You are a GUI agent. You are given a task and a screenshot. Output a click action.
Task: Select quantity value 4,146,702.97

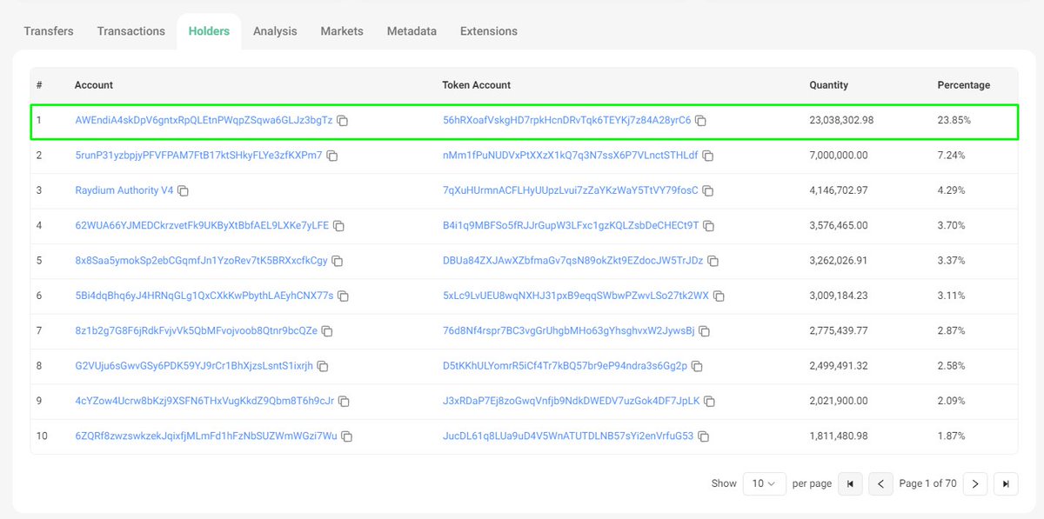[x=839, y=190]
